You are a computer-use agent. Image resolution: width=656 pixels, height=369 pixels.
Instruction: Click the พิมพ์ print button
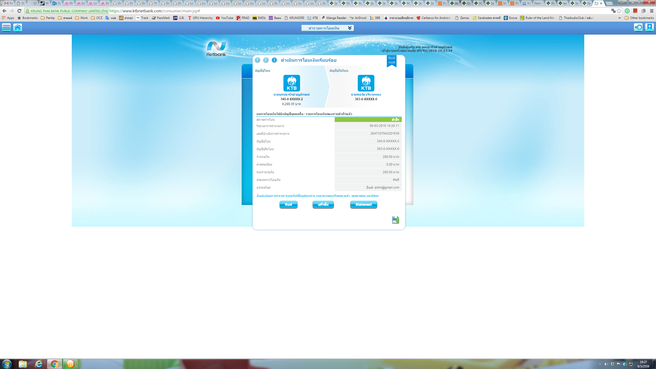(x=288, y=204)
